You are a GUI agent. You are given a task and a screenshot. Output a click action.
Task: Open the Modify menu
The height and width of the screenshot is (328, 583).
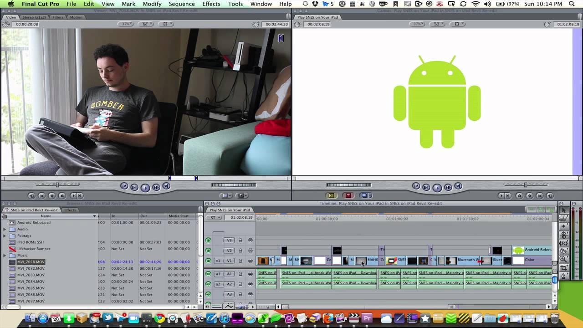tap(152, 4)
